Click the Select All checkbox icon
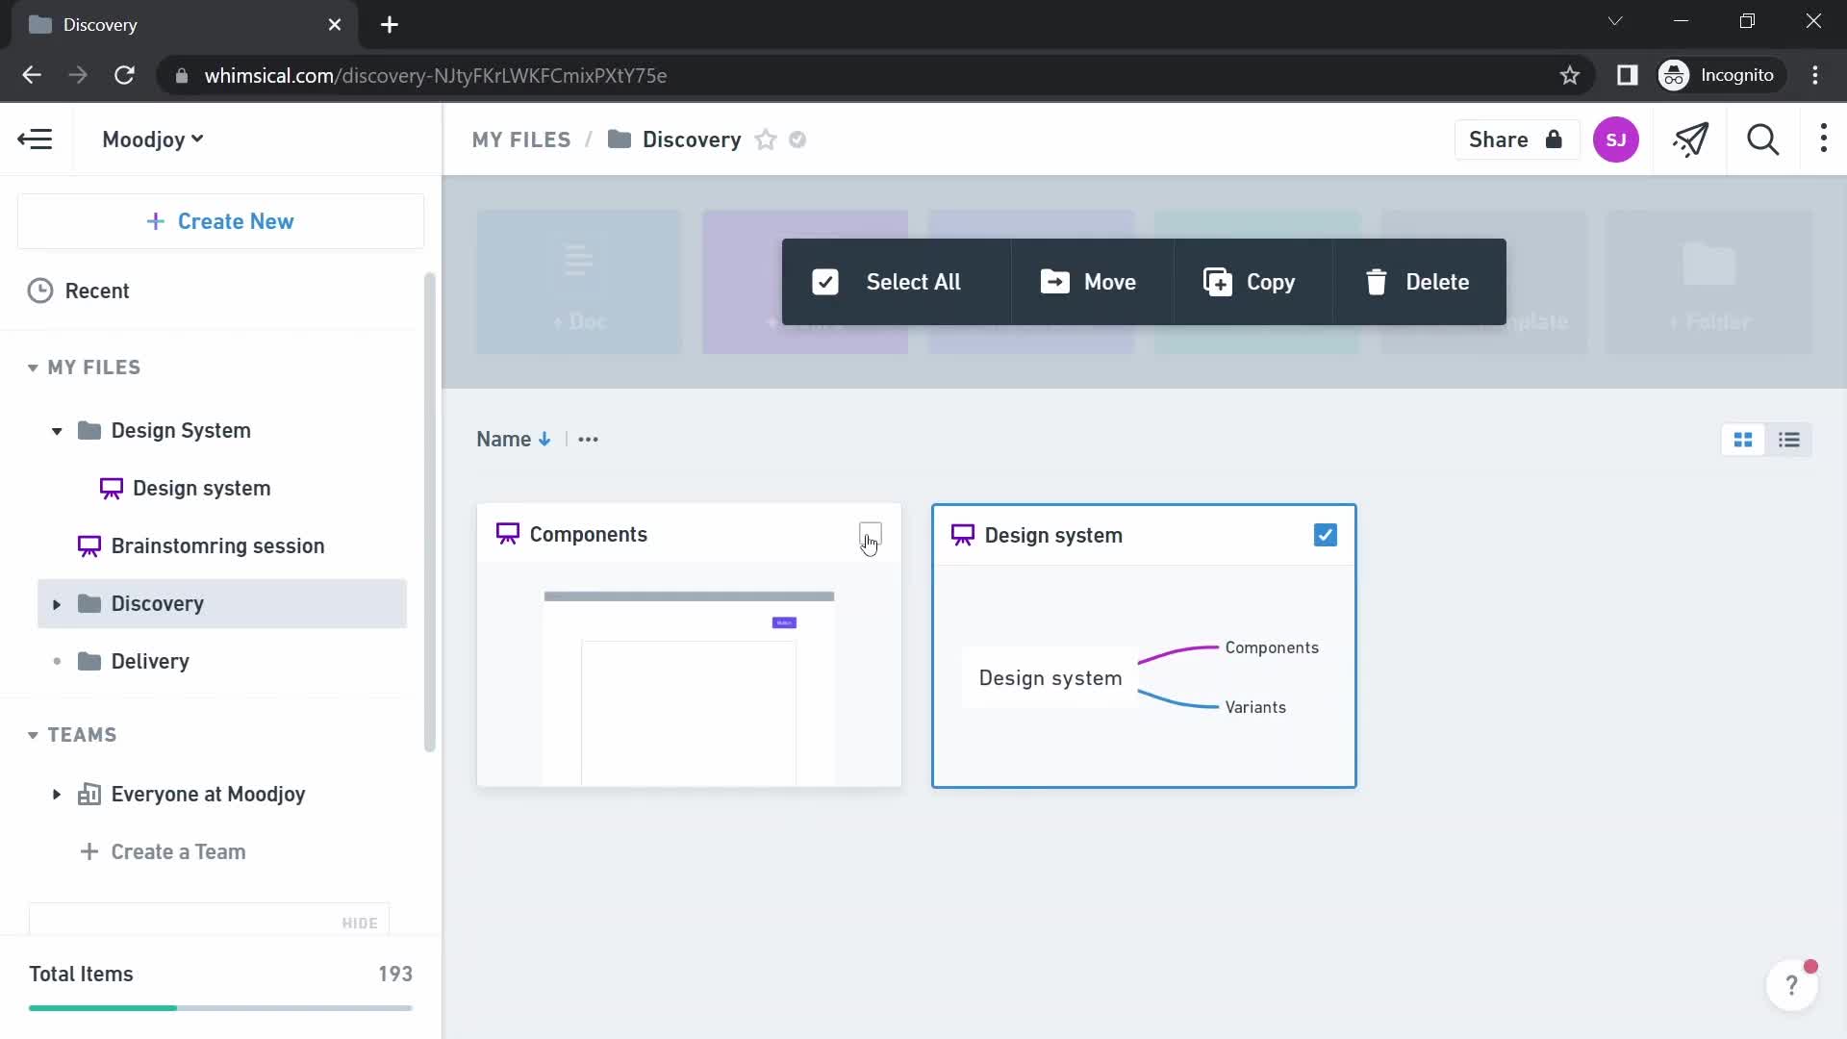This screenshot has width=1847, height=1039. coord(825,282)
